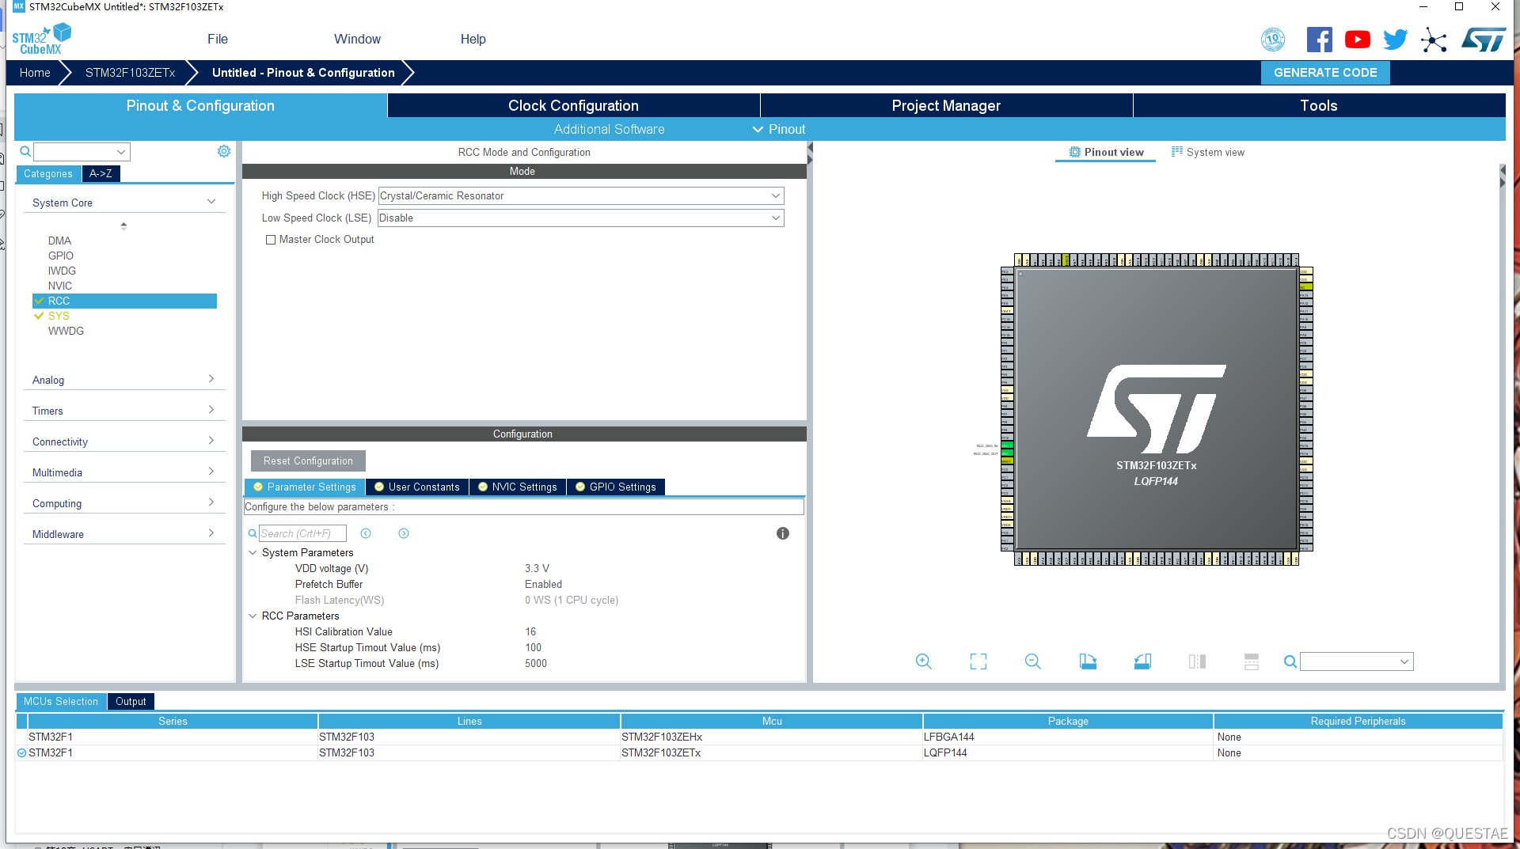Click the Reset Configuration button
The image size is (1520, 849).
[308, 461]
